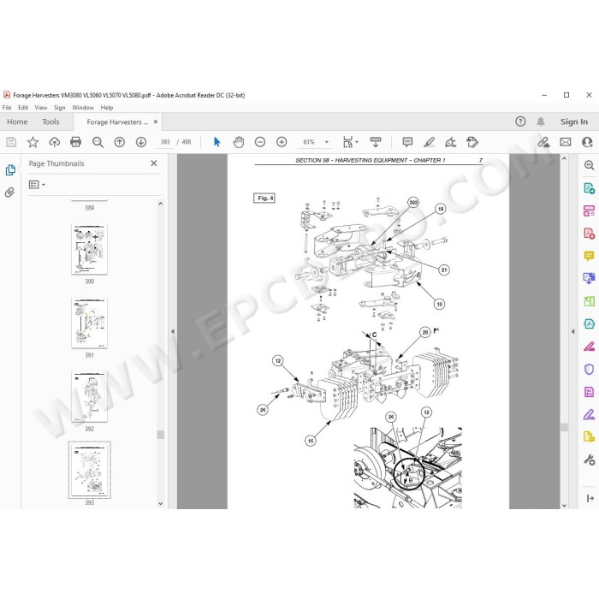599x599 pixels.
Task: Zoom in with plus button
Action: (282, 142)
